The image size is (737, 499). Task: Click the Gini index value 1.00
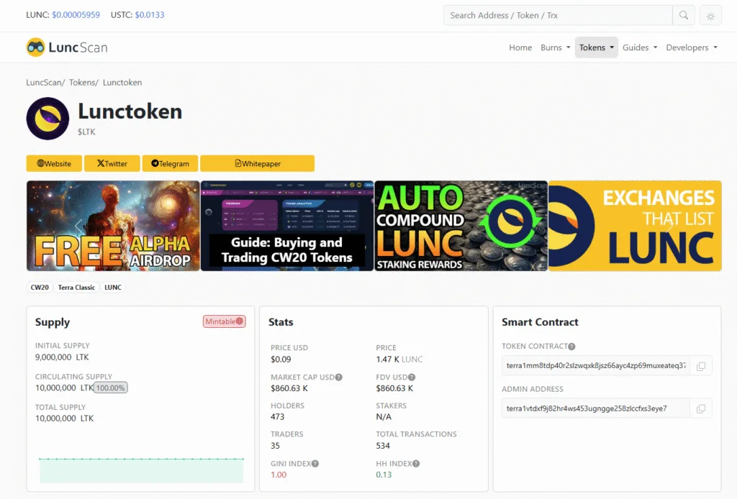(x=279, y=475)
